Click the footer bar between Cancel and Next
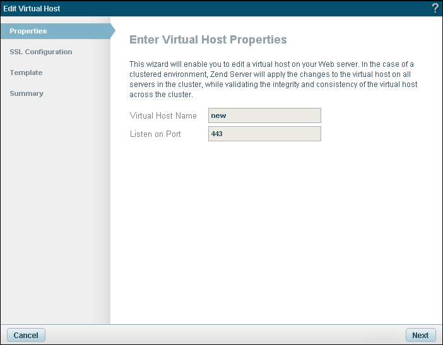The height and width of the screenshot is (345, 443). [x=221, y=335]
